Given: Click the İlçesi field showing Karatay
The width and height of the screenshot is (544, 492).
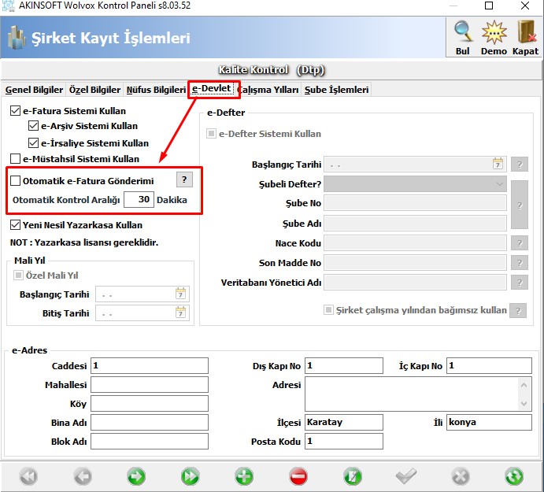Looking at the screenshot, I should (344, 422).
